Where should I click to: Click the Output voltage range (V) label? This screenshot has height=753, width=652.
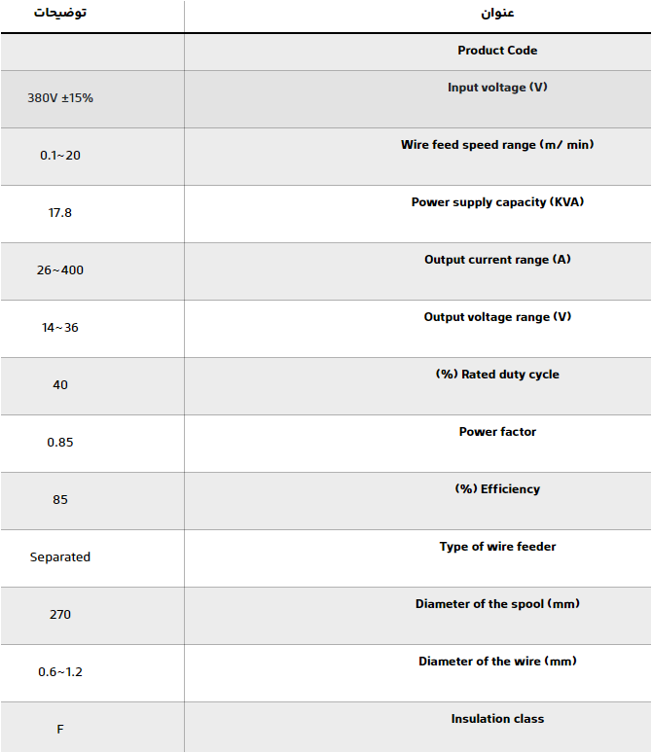pos(497,317)
